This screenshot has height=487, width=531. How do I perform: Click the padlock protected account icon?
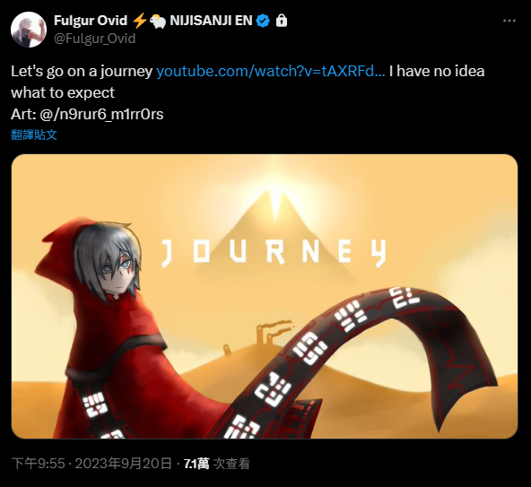click(x=282, y=21)
